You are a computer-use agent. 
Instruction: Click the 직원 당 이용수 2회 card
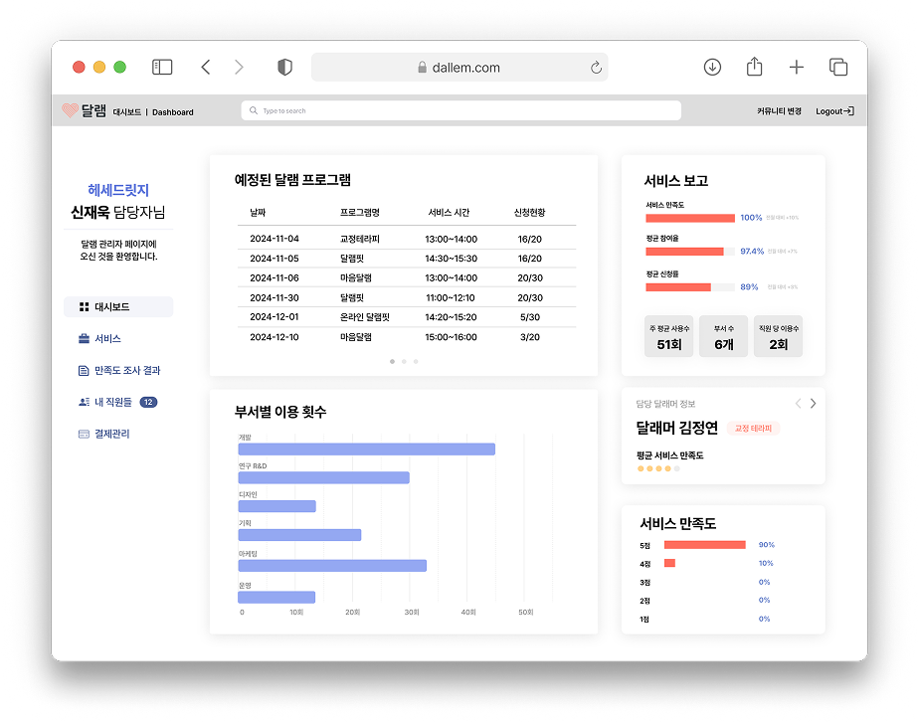point(779,336)
